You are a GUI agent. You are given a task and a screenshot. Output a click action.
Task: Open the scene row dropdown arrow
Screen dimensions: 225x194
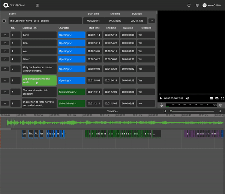coord(151,21)
